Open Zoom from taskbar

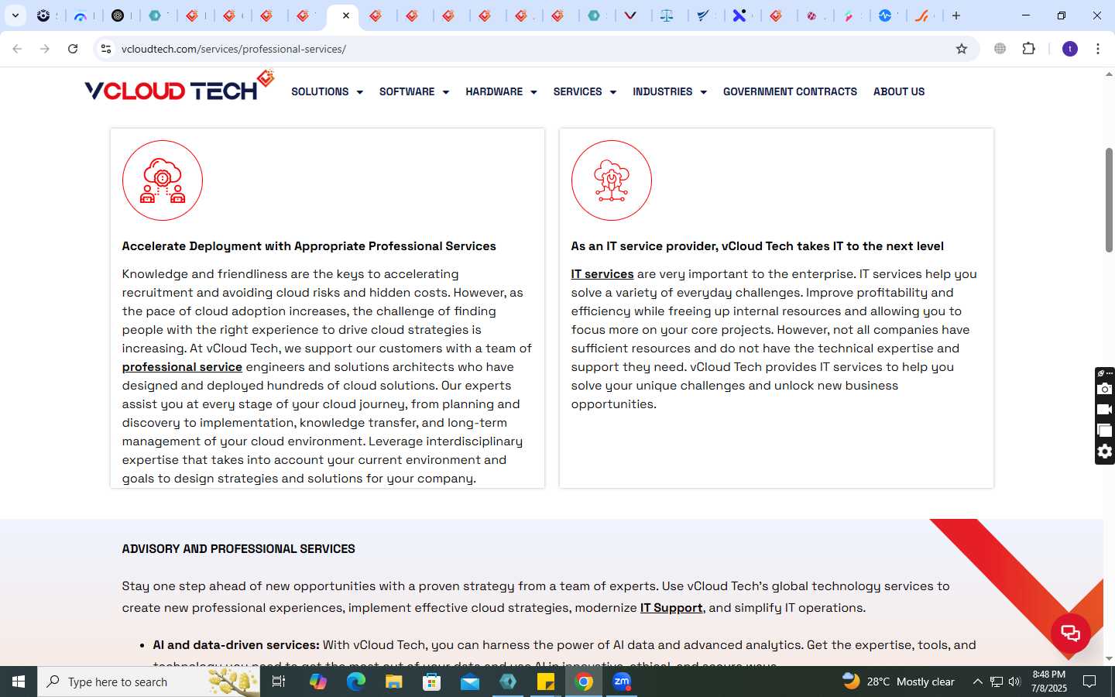(622, 682)
